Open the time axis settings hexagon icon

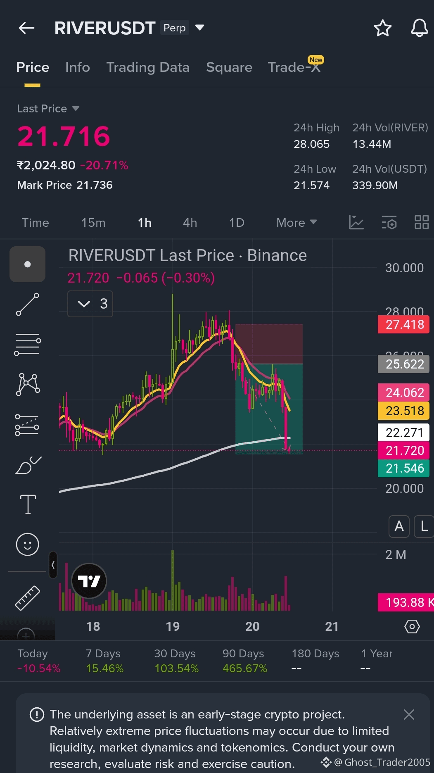click(412, 626)
